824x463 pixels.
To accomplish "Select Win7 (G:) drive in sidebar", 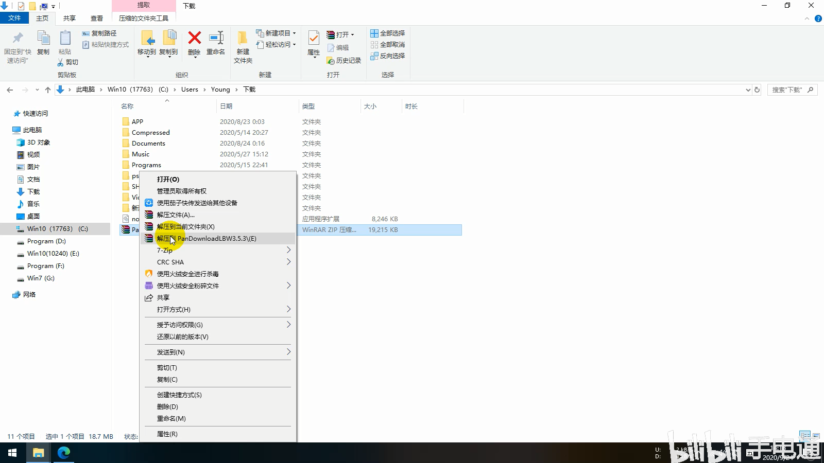I will (x=41, y=278).
